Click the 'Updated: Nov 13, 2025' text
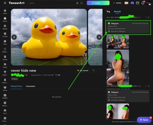This screenshot has height=125, width=153. pos(42,75)
